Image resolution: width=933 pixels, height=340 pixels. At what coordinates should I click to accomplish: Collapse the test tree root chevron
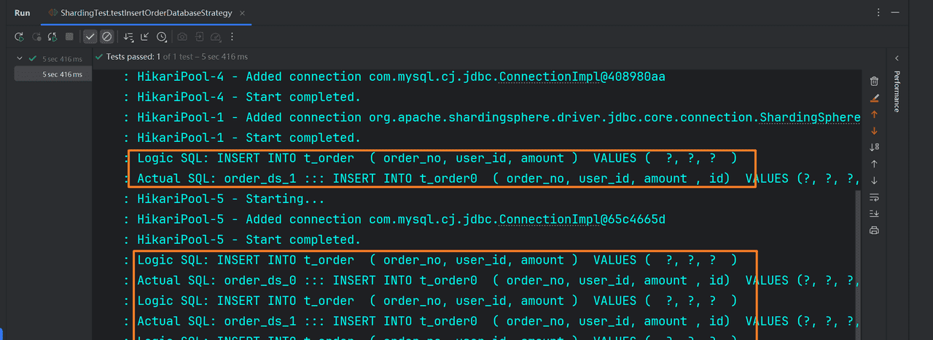(20, 58)
